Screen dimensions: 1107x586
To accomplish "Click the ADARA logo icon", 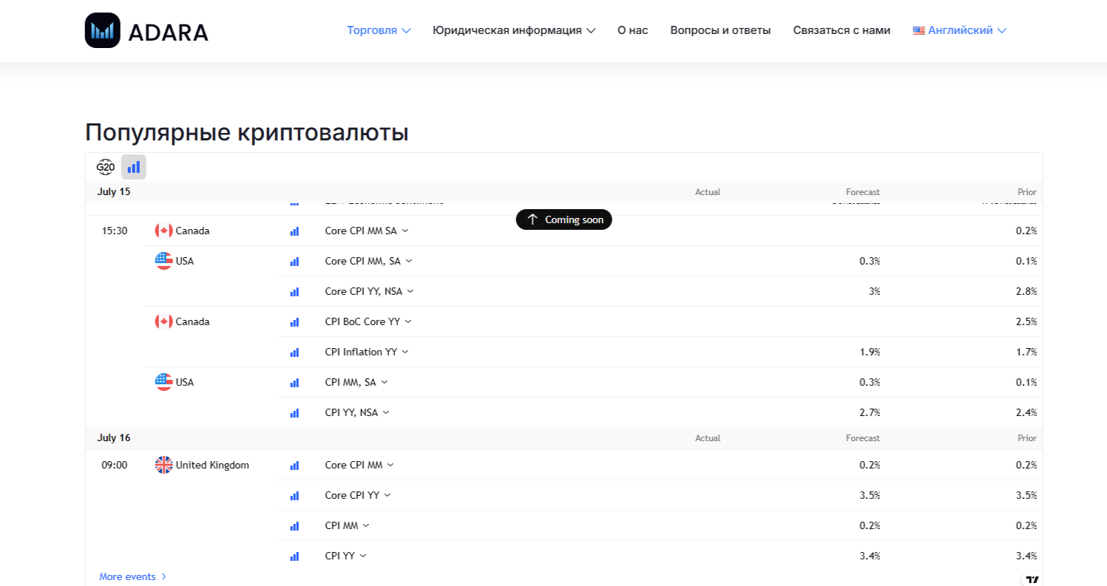I will (103, 30).
